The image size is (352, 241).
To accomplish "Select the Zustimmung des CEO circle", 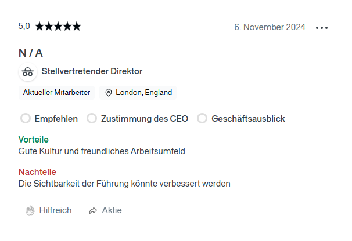I will click(x=92, y=118).
